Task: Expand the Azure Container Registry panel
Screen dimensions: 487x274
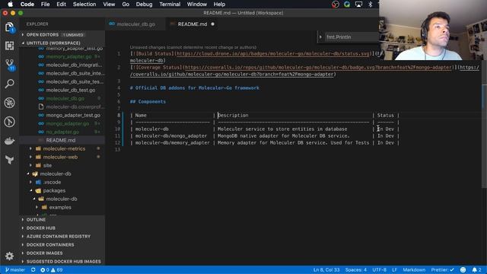Action: tap(62, 237)
